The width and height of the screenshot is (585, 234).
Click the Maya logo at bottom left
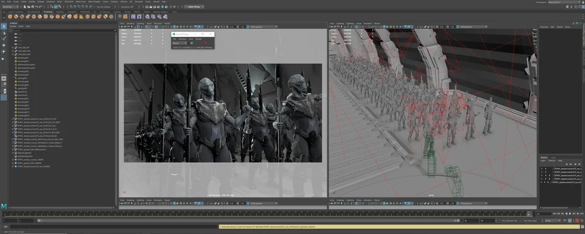point(4,206)
